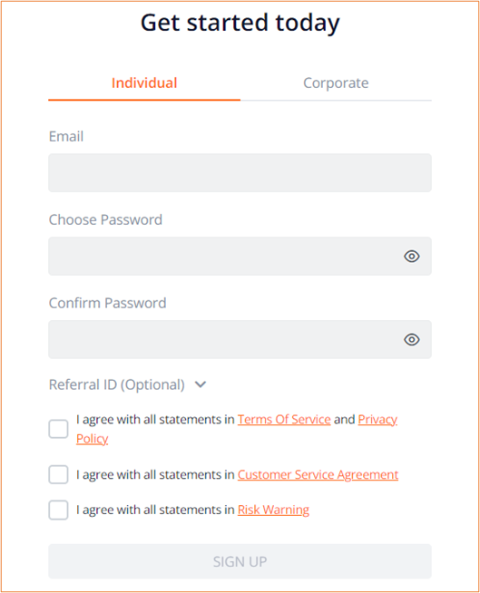Open the Terms Of Service link
This screenshot has height=593, width=480.
284,420
